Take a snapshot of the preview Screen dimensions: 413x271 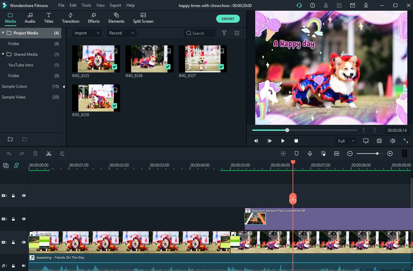[379, 141]
